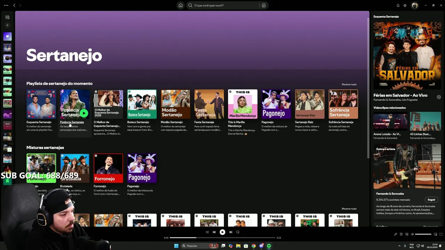
Task: Click lower 'Mostrar tudo' above This Is row
Action: click(349, 209)
